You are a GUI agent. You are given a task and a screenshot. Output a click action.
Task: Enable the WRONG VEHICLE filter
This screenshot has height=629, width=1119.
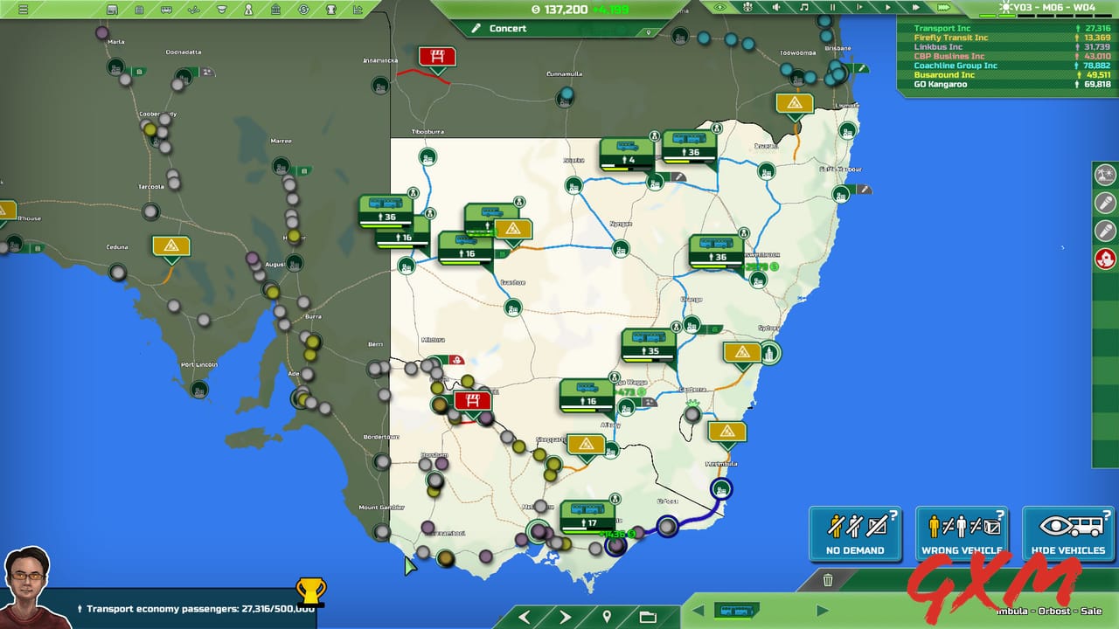[x=962, y=533]
